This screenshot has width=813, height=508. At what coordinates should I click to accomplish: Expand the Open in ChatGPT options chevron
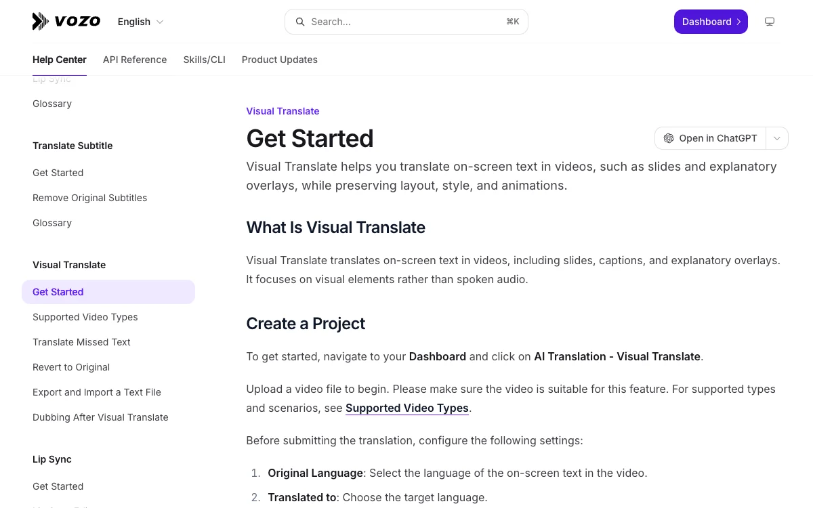[777, 138]
